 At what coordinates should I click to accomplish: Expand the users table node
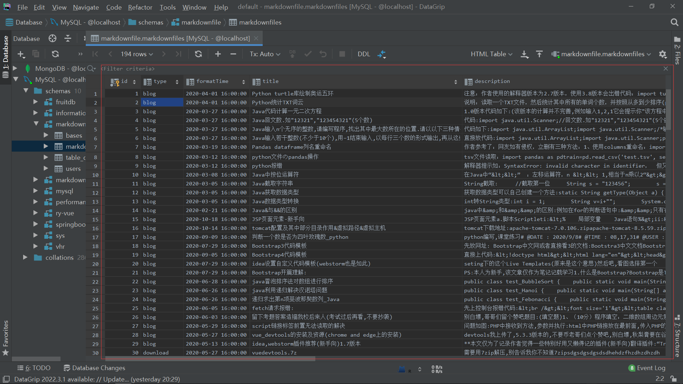pyautogui.click(x=46, y=168)
